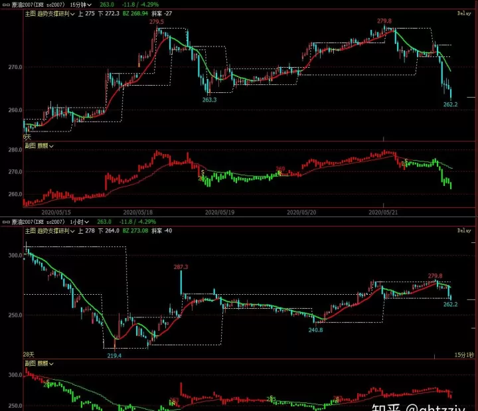478x411 pixels.
Task: Click the 287.3 high price label
Action: 181,267
